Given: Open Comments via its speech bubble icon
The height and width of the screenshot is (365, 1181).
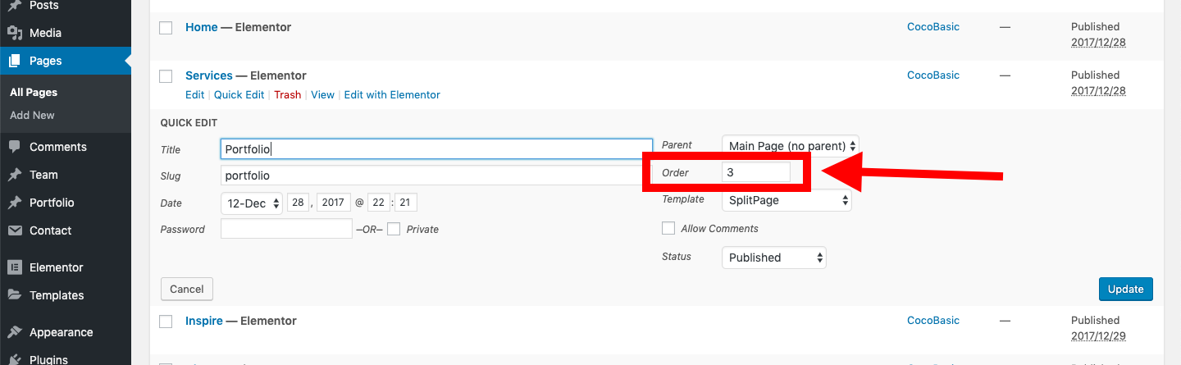Looking at the screenshot, I should click(x=14, y=147).
